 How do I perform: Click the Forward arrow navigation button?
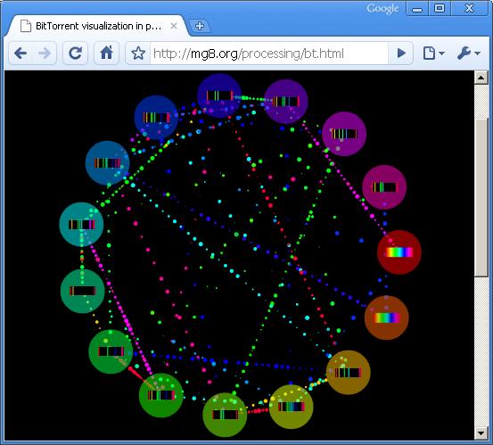point(45,54)
